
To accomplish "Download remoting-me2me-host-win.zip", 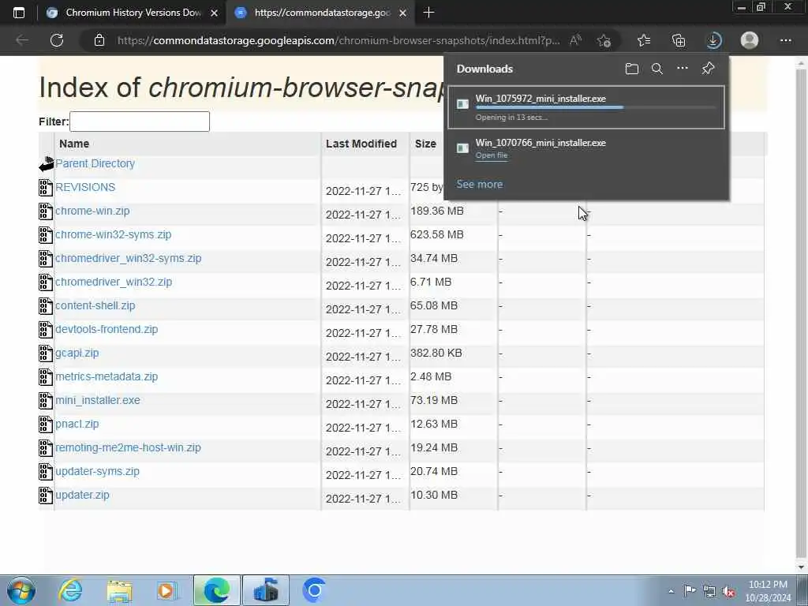I will (129, 448).
